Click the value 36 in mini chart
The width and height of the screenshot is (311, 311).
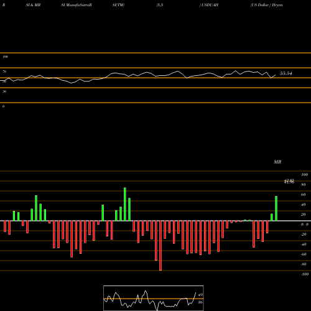[200, 302]
